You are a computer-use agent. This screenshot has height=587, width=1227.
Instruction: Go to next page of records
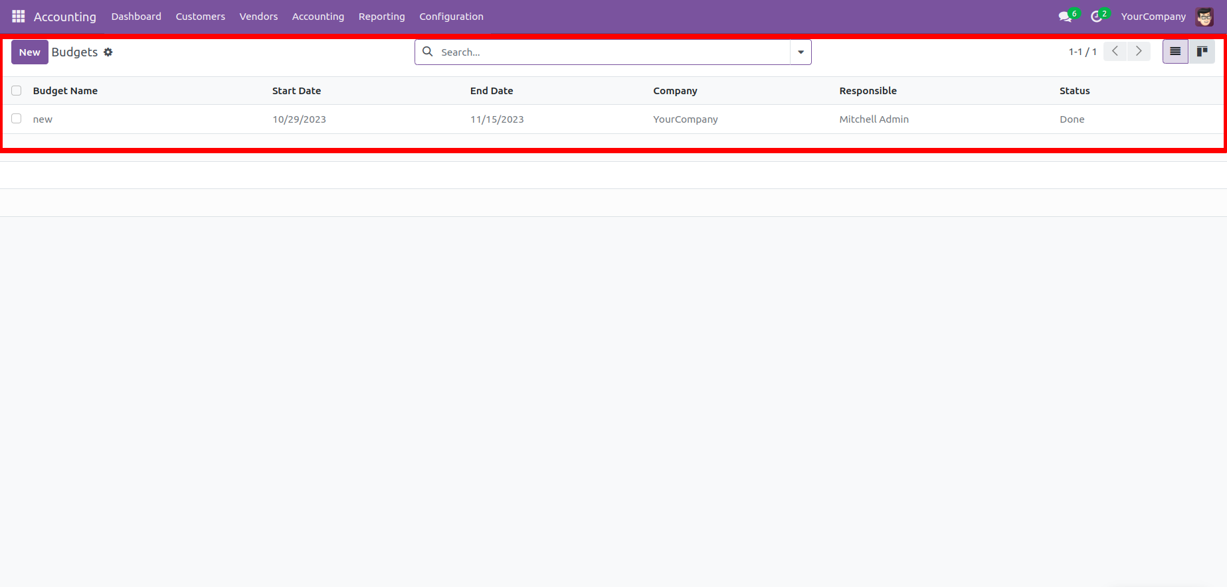(1139, 52)
